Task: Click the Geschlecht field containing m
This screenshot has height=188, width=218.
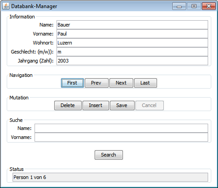Action: click(132, 52)
